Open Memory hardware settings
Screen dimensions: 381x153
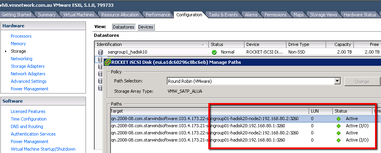(x=18, y=44)
